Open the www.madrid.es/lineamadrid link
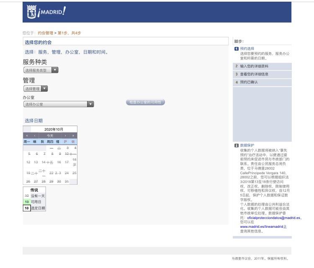The height and width of the screenshot is (268, 314). [x=263, y=227]
